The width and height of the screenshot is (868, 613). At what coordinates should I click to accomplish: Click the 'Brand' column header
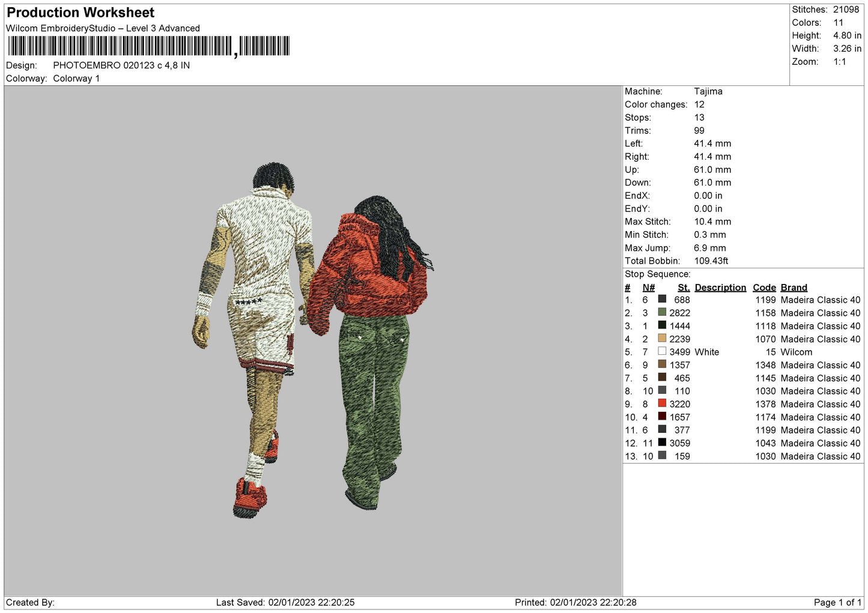(794, 288)
